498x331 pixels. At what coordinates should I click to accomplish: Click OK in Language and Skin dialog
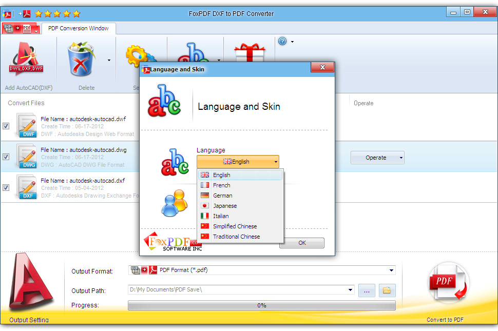coord(302,243)
